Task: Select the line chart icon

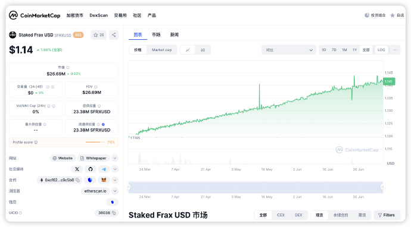Action: (188, 50)
